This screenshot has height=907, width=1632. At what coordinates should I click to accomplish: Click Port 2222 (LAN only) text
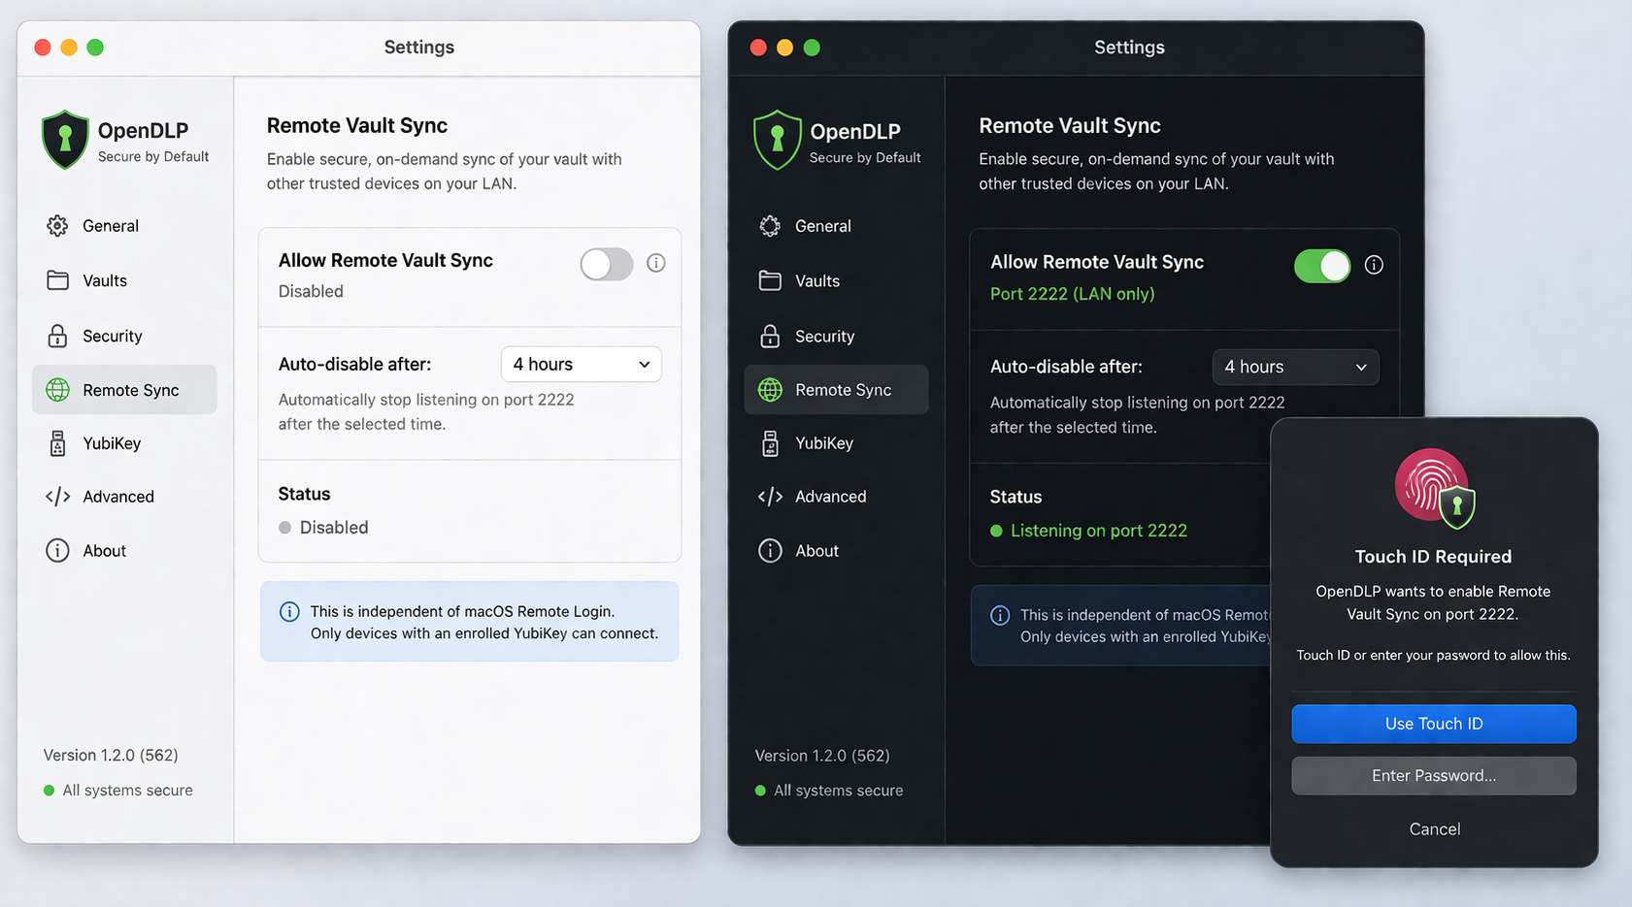click(1072, 294)
